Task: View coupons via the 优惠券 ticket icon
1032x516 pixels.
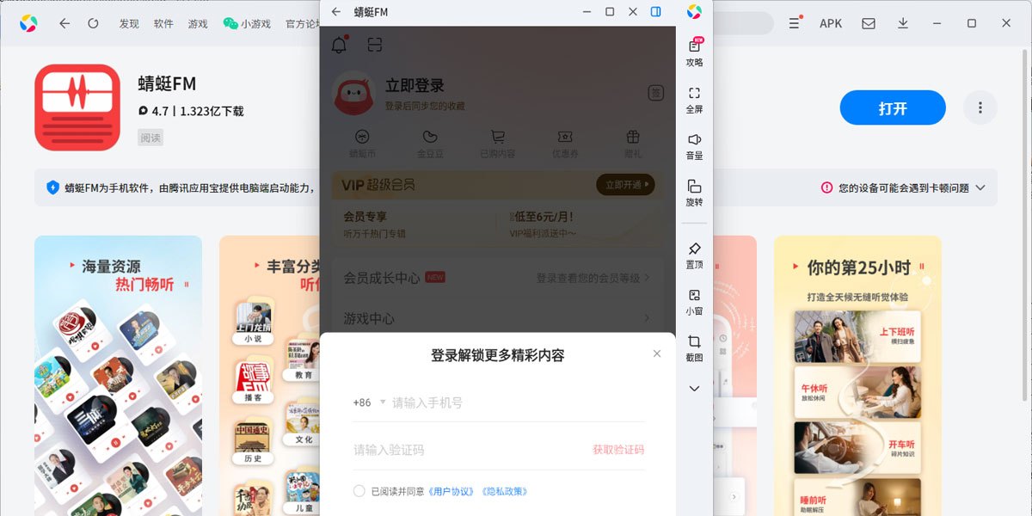Action: [x=565, y=142]
